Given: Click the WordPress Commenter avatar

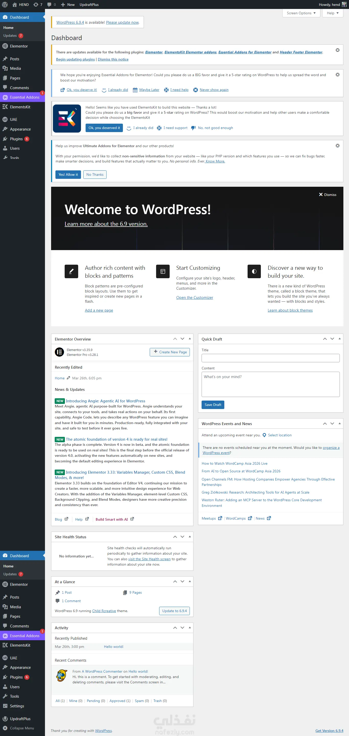Looking at the screenshot, I should click(62, 676).
